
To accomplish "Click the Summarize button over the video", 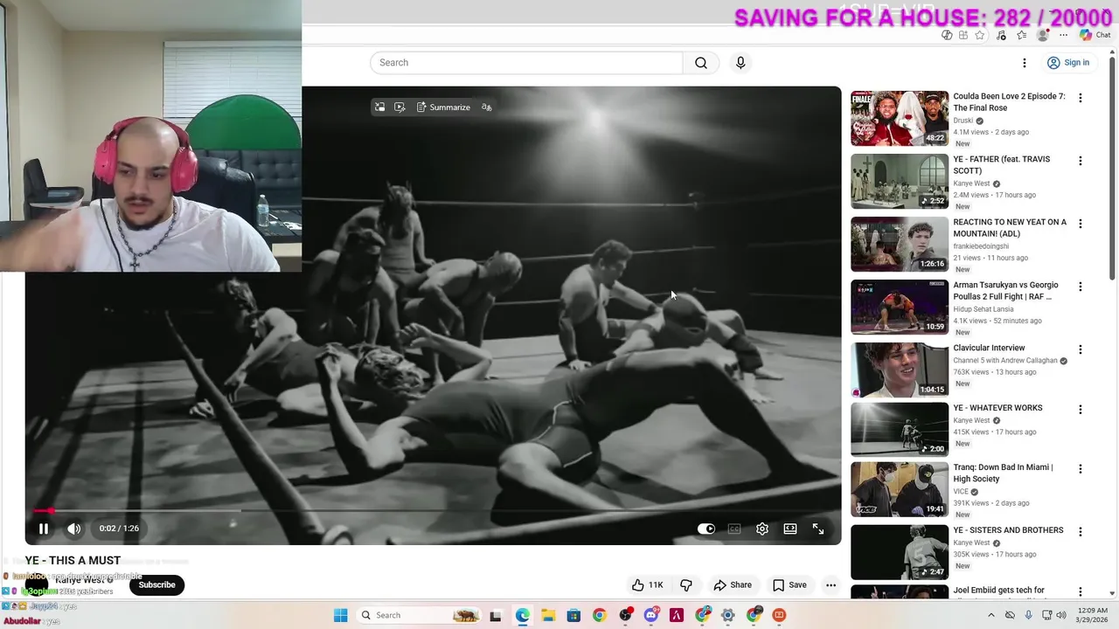I will click(443, 107).
